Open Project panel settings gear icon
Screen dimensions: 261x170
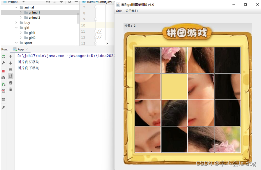70,2
